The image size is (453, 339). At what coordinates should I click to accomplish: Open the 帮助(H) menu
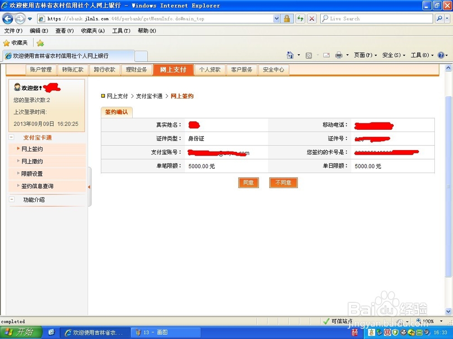(x=147, y=31)
